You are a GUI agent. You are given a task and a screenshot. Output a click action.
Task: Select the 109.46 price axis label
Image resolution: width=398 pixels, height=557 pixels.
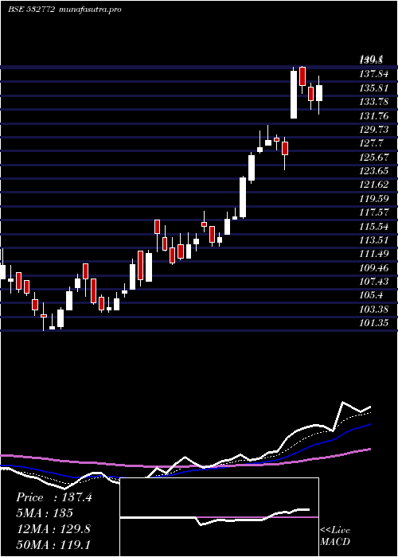[x=373, y=267]
